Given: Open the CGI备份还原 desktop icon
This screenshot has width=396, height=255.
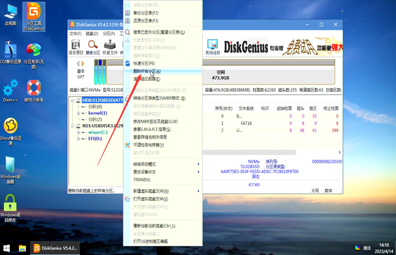Looking at the screenshot, I should point(10,53).
